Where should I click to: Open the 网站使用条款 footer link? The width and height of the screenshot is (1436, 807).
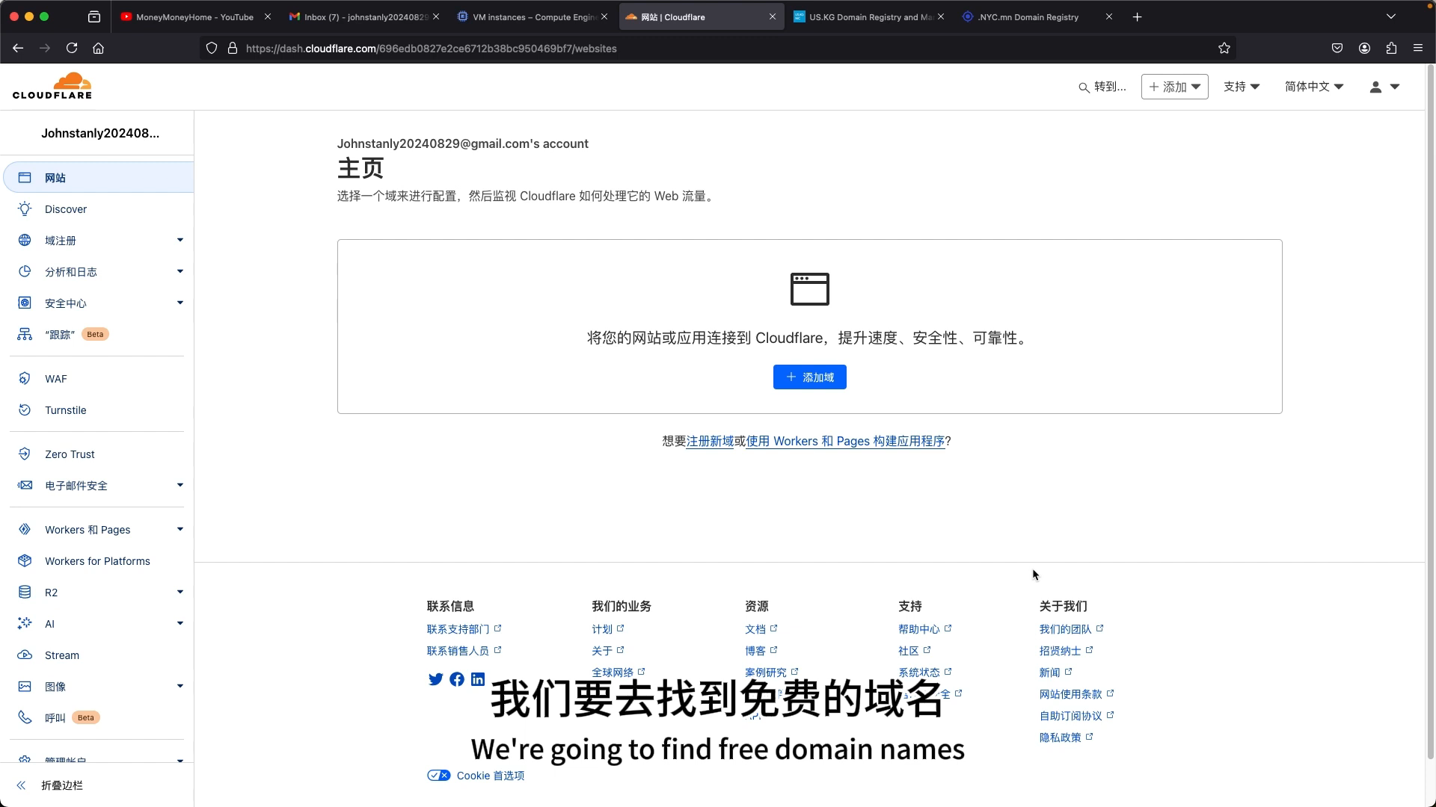tap(1076, 694)
